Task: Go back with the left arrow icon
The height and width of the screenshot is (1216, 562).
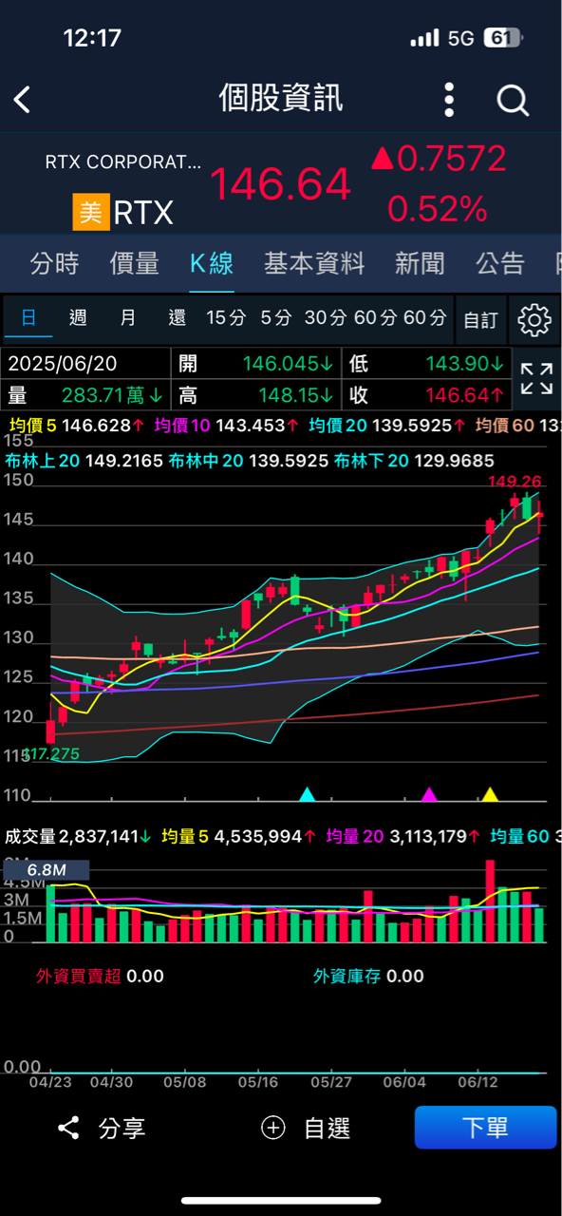Action: (x=23, y=99)
